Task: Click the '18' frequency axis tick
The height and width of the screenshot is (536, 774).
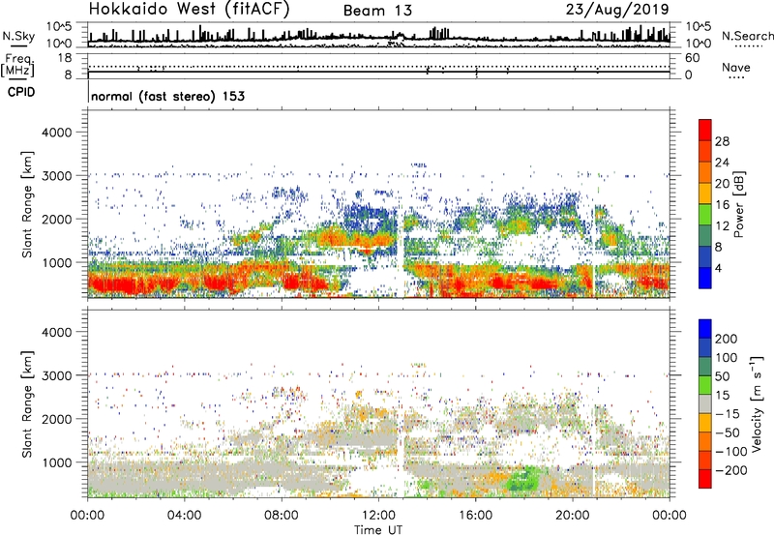Action: point(65,58)
